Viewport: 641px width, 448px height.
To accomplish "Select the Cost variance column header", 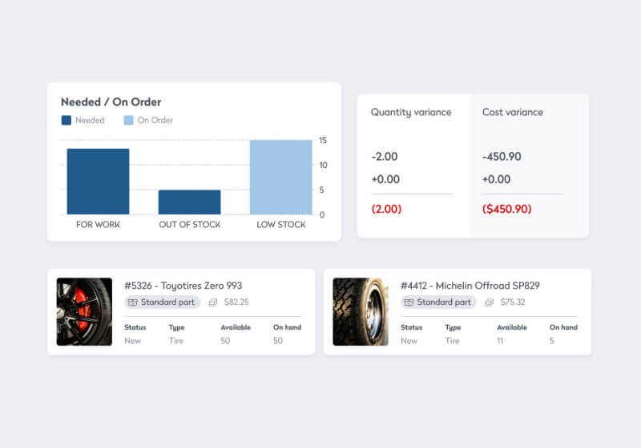I will pyautogui.click(x=512, y=112).
